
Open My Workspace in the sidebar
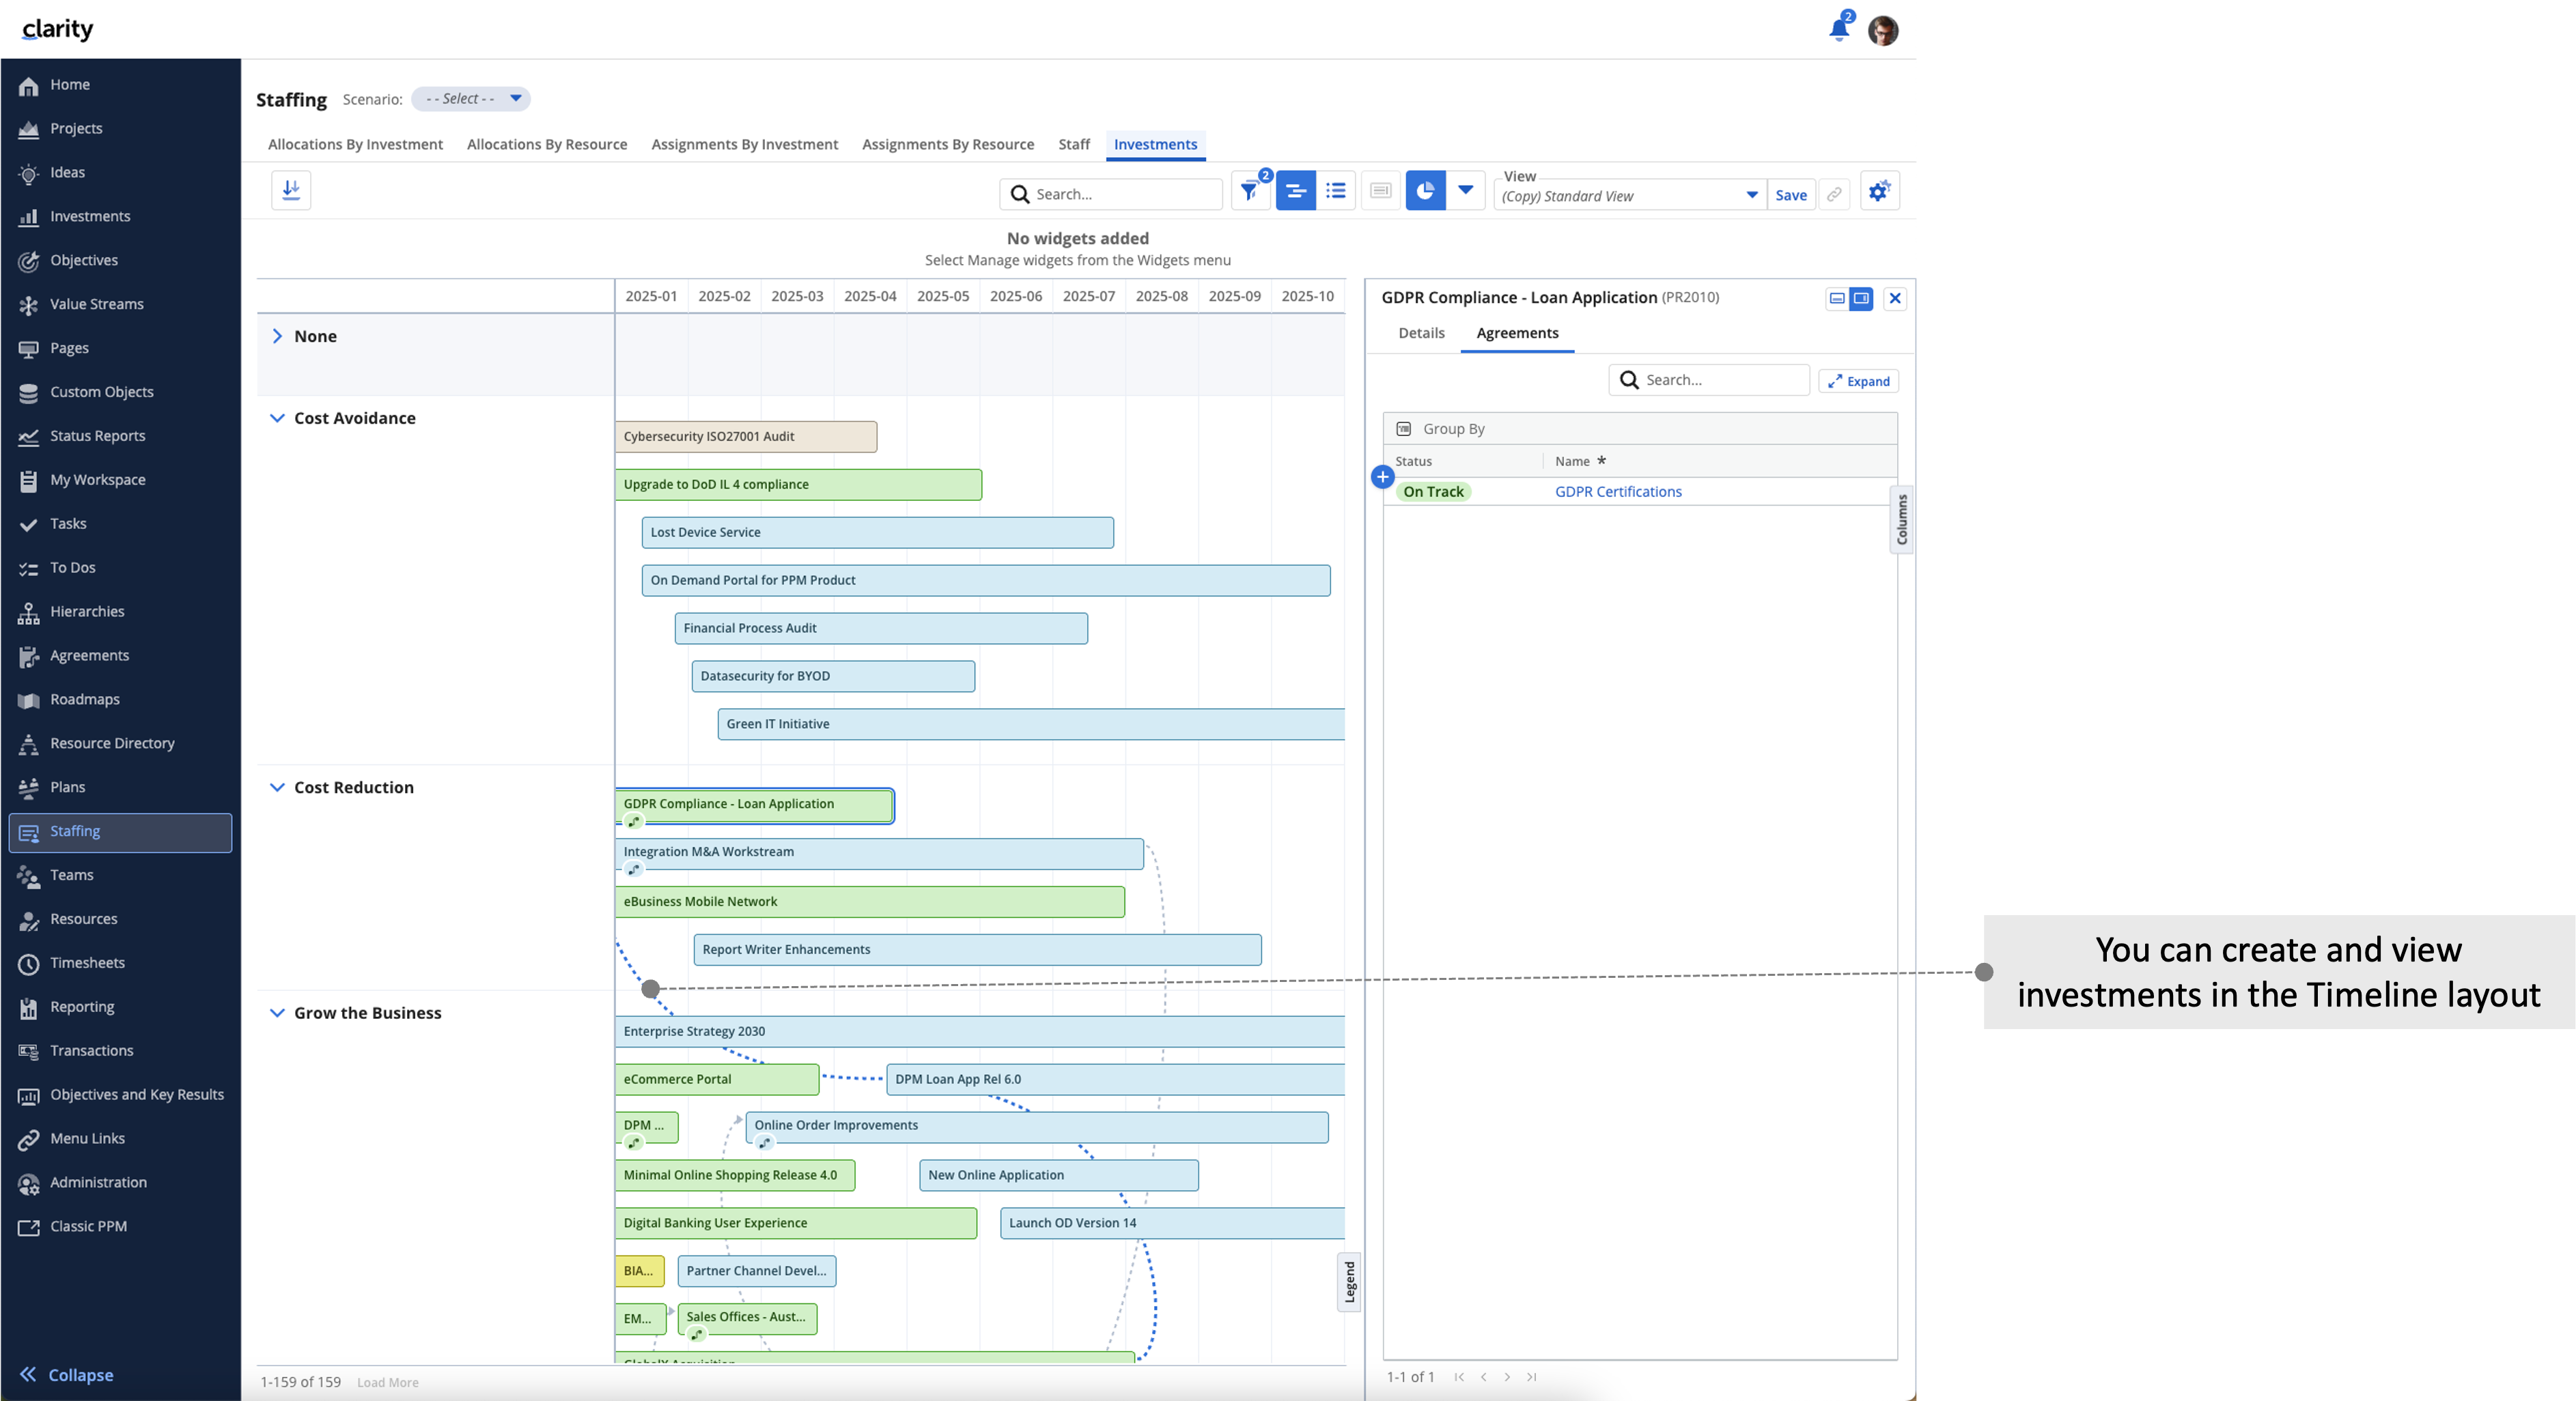(98, 480)
